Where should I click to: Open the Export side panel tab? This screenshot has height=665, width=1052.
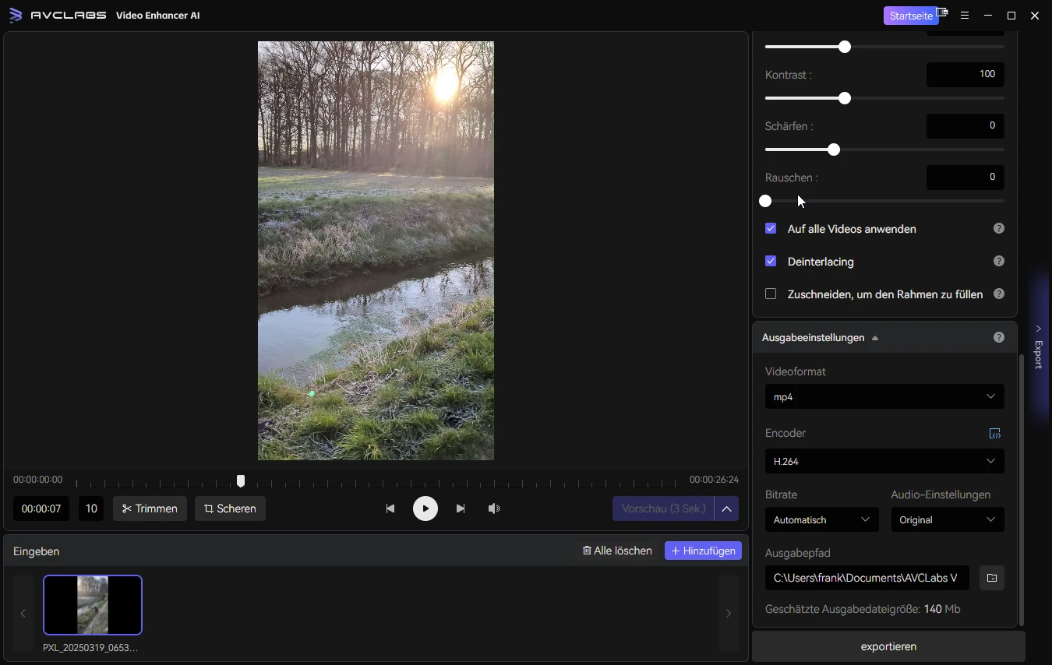pyautogui.click(x=1038, y=348)
